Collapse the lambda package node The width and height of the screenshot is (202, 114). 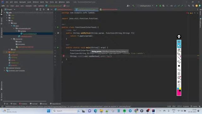(x=16, y=31)
